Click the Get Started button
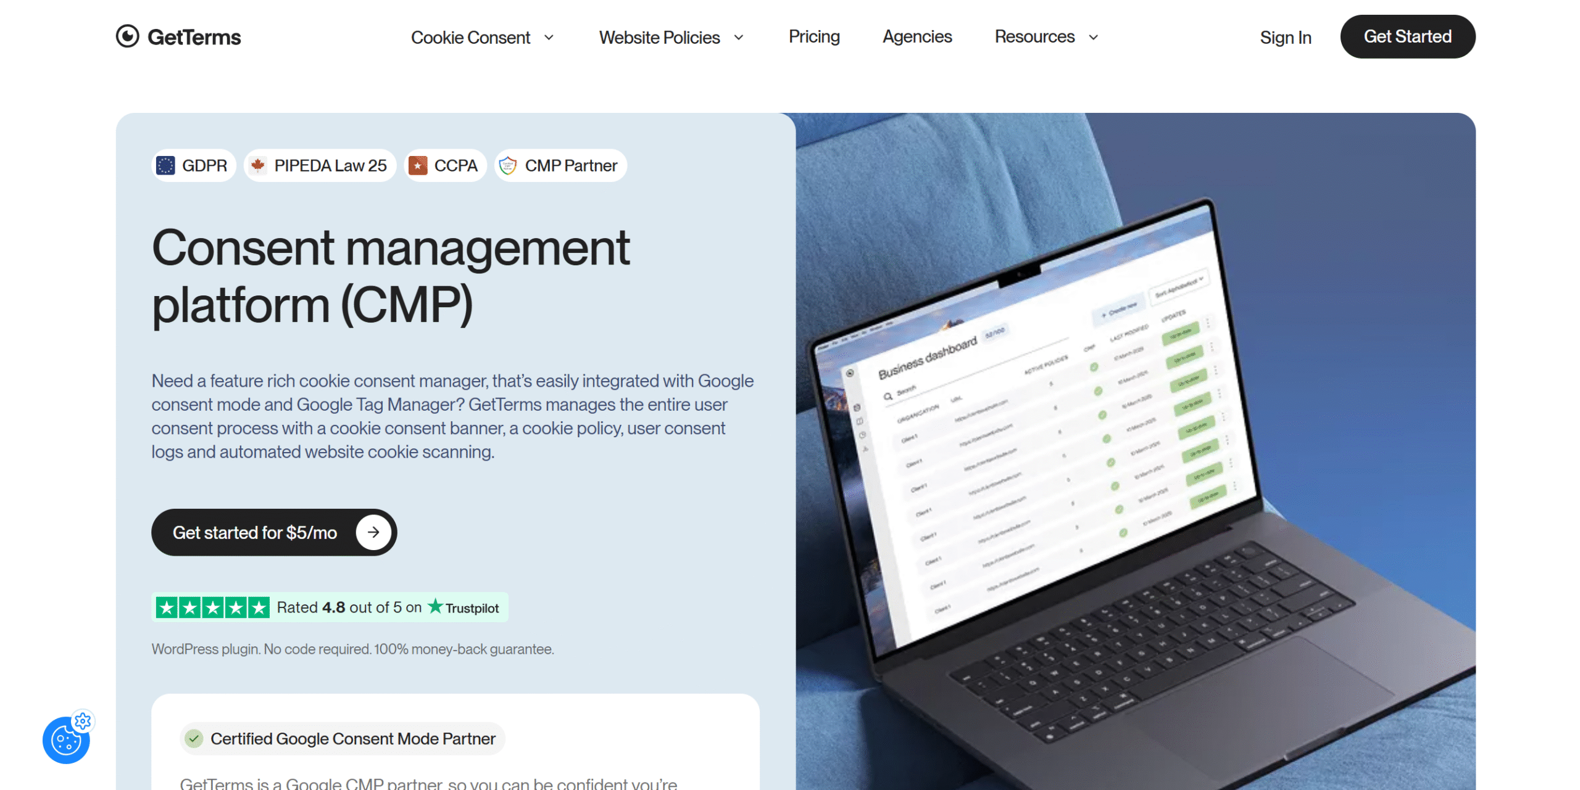 pyautogui.click(x=1408, y=36)
